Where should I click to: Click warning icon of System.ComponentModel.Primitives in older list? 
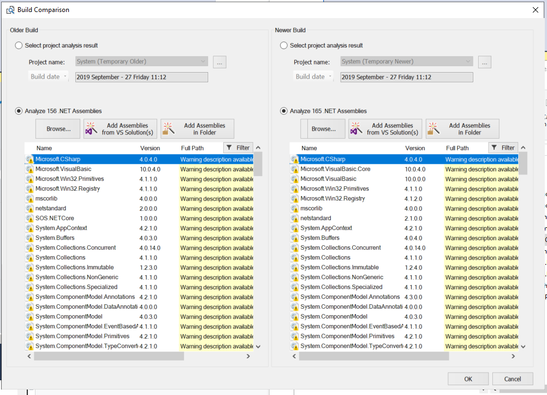(x=29, y=337)
